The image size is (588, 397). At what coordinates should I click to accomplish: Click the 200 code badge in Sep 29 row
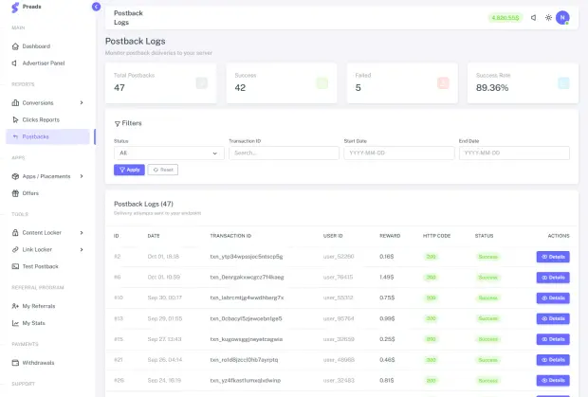(x=432, y=318)
